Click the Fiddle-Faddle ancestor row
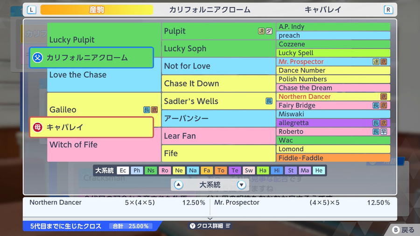The image size is (420, 236). tap(333, 158)
